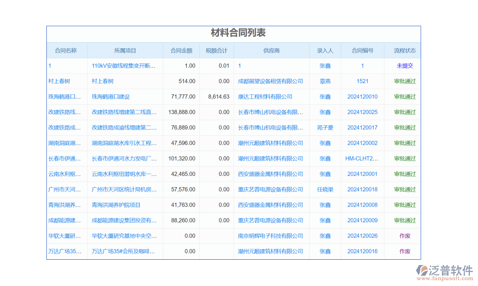Open supplier 南京明辉电子科技有限公司
Viewport: 478px width, 286px height.
coord(271,236)
